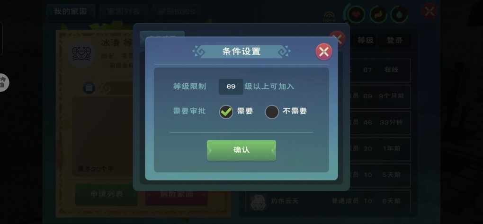Click the family emblem avatar icon
483x224 pixels.
click(x=81, y=54)
